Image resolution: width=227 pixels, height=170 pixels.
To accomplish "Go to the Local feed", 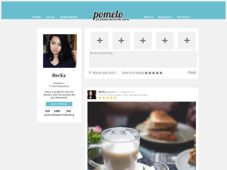I will click(x=50, y=17).
